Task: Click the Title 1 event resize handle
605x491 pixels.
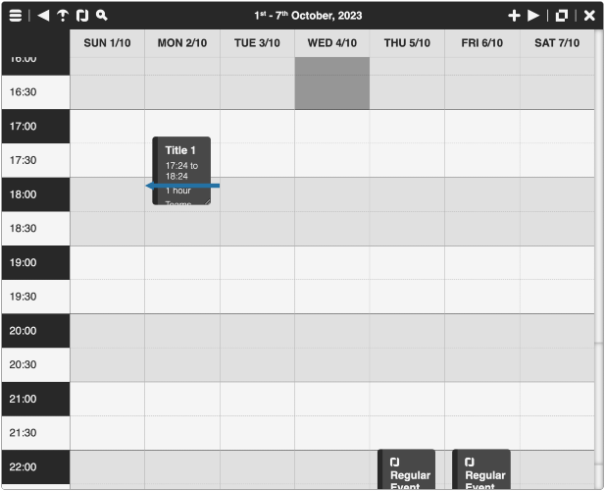Action: 207,201
